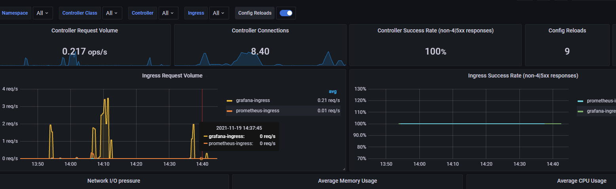The height and width of the screenshot is (189, 616).
Task: Click prometheus-ingress orange legend color swatch
Action: [229, 111]
